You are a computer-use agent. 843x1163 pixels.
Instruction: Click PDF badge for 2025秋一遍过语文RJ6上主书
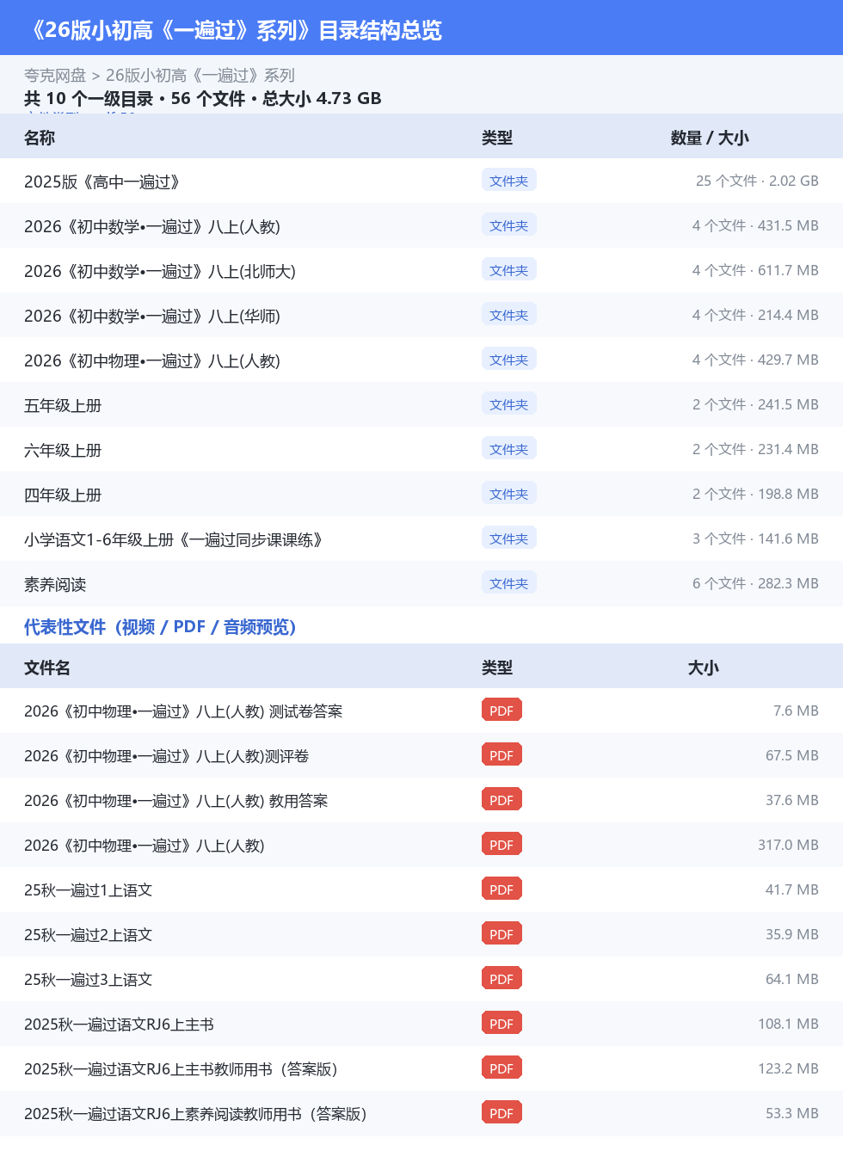coord(501,1023)
